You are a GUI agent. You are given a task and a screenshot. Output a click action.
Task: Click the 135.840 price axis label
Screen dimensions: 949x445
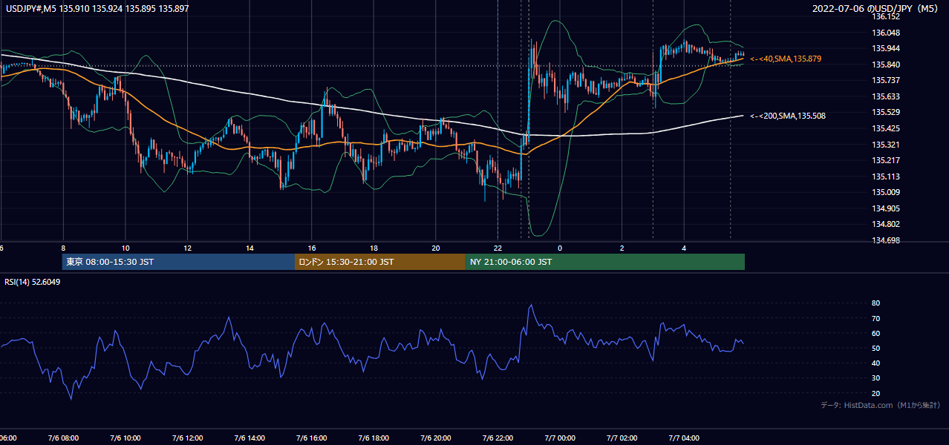[x=886, y=65]
